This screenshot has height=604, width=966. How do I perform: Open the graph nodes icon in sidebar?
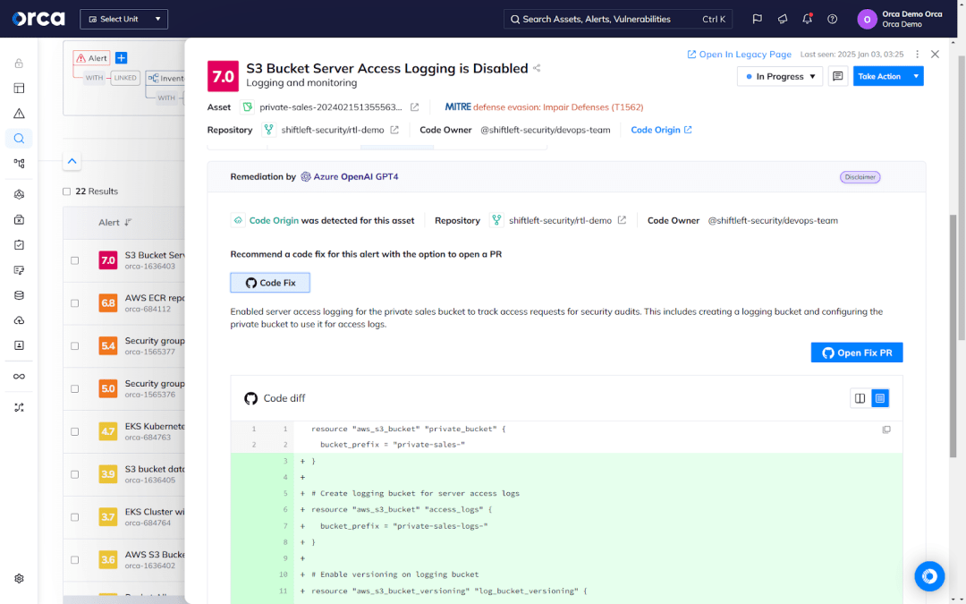point(19,164)
